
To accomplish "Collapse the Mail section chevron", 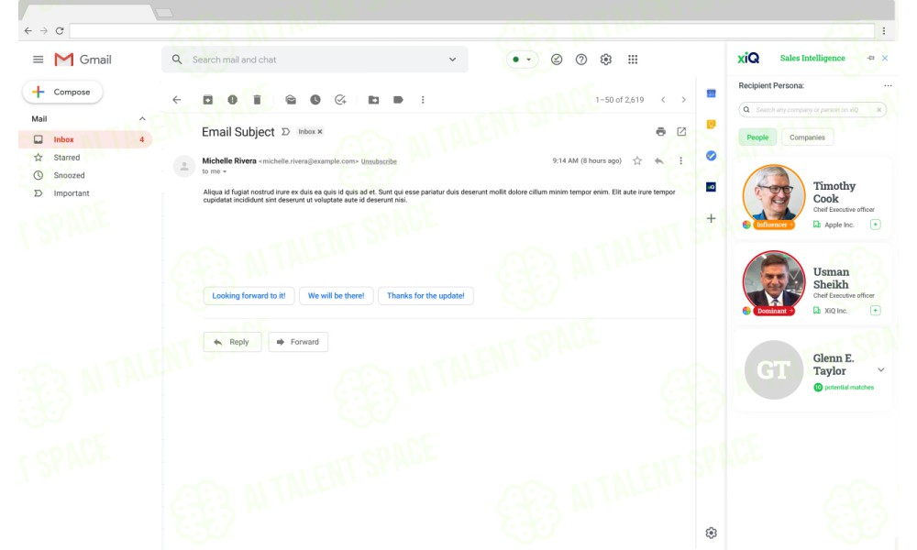I will click(142, 118).
